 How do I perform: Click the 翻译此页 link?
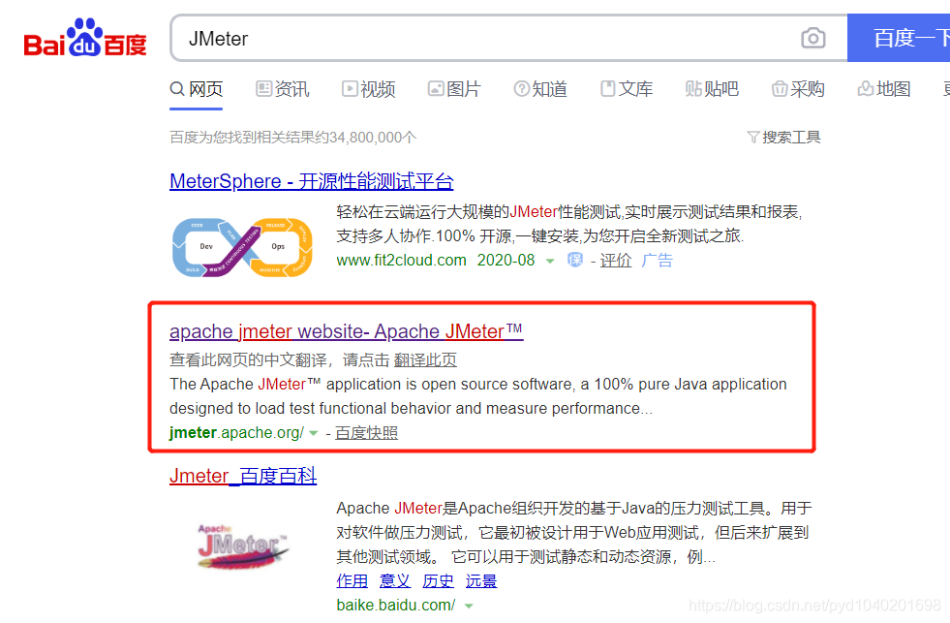(425, 360)
